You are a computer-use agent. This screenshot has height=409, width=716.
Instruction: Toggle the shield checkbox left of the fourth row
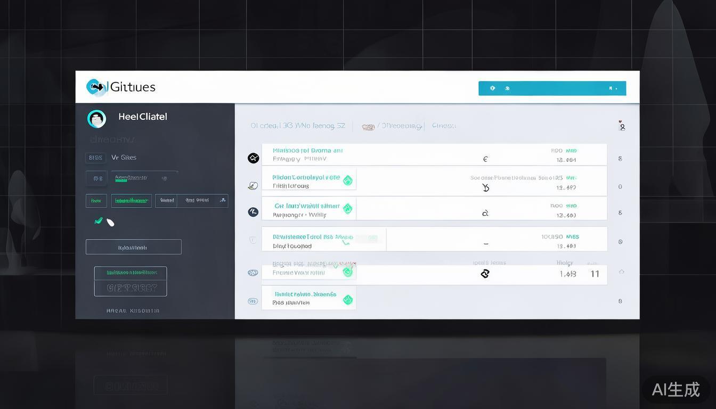coord(253,240)
